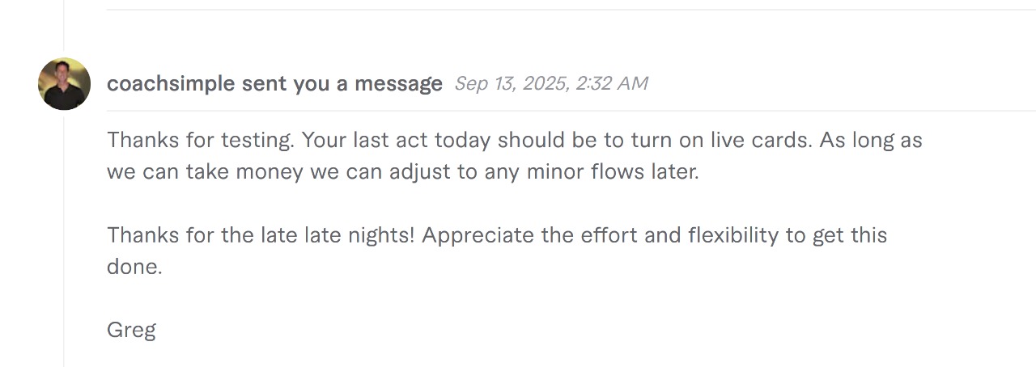The height and width of the screenshot is (367, 1036).
Task: Click the word "done." in the message
Action: pos(134,267)
